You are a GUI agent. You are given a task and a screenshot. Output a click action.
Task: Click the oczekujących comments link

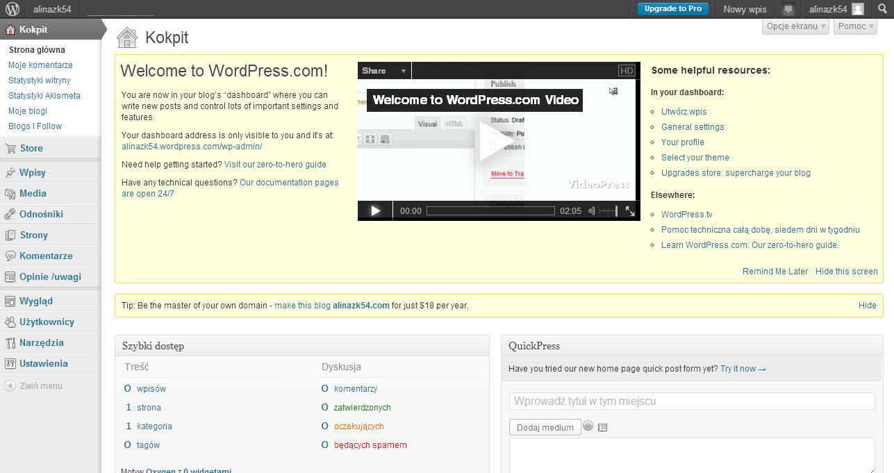coord(359,426)
